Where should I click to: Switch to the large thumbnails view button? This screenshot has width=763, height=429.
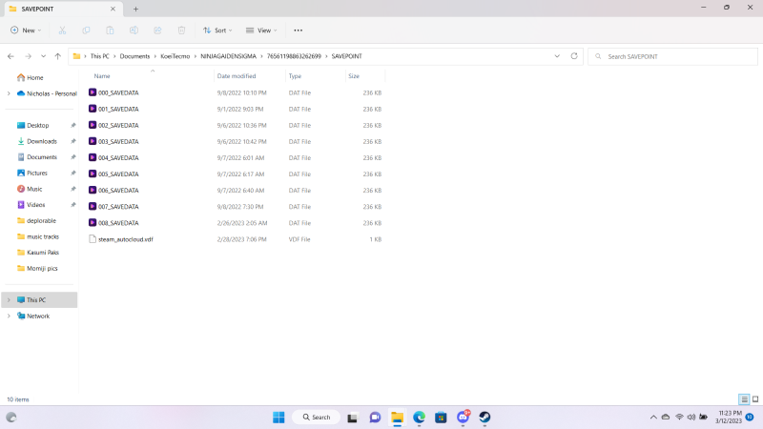point(755,399)
